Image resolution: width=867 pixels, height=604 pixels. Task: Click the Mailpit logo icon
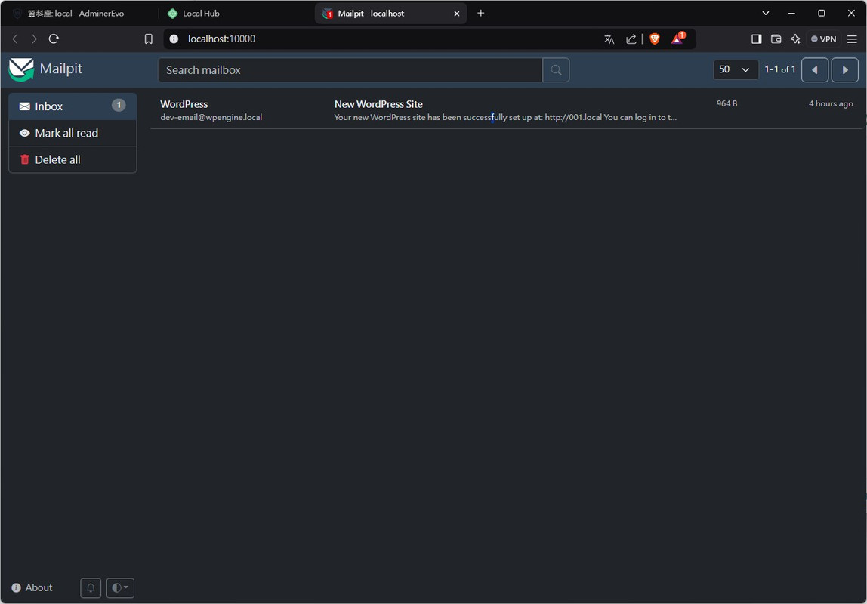(x=21, y=69)
